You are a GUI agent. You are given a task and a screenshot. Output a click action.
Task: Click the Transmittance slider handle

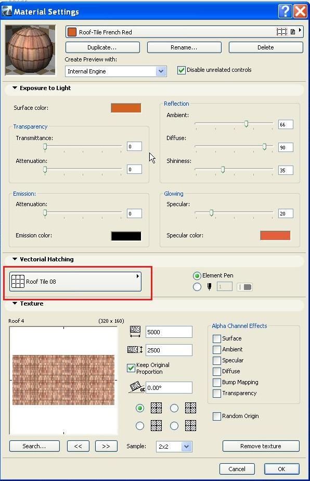pos(45,147)
